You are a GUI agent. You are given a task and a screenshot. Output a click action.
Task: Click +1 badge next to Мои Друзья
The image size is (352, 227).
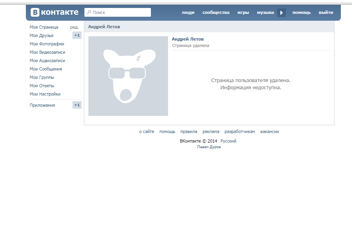[x=77, y=35]
